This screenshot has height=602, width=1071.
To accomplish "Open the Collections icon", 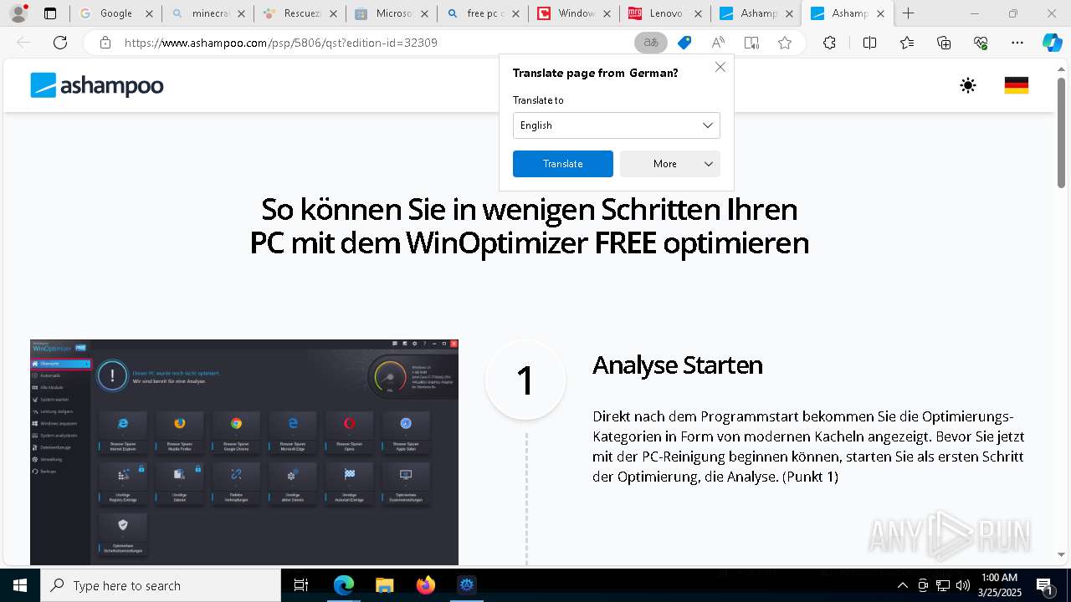I will click(x=944, y=43).
